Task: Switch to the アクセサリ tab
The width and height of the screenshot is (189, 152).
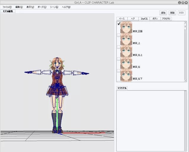Action: pos(166,19)
